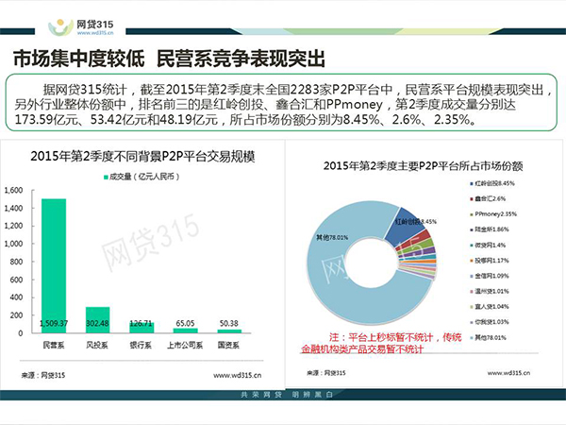Click the legend entry 鑫合汇2.6%
The image size is (566, 425).
click(x=488, y=198)
